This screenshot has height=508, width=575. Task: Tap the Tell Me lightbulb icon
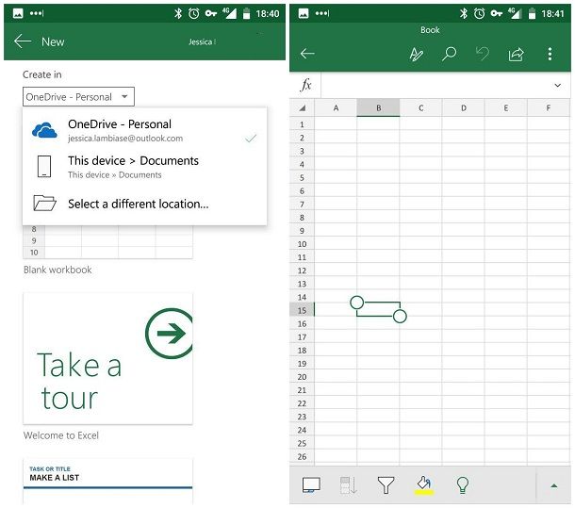point(463,484)
